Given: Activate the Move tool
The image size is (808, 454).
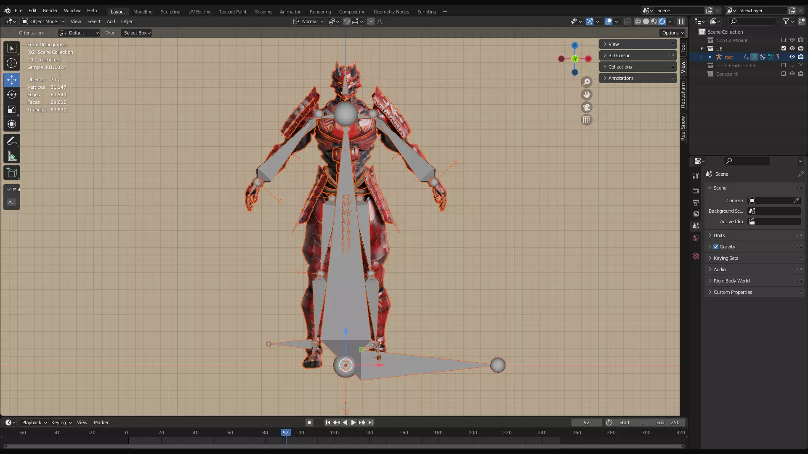Looking at the screenshot, I should pos(12,79).
